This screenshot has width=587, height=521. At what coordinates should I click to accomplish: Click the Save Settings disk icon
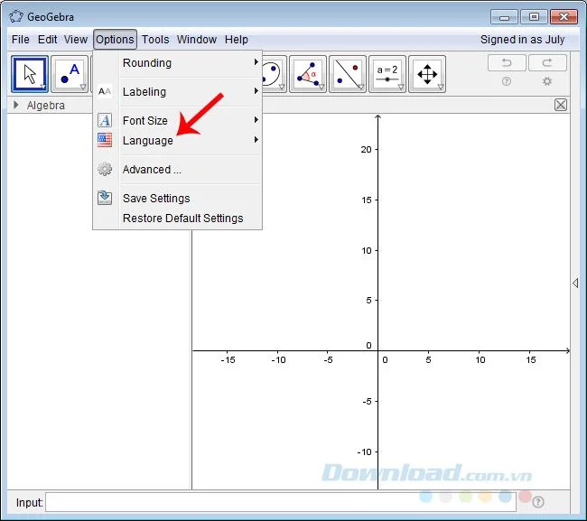pyautogui.click(x=105, y=198)
